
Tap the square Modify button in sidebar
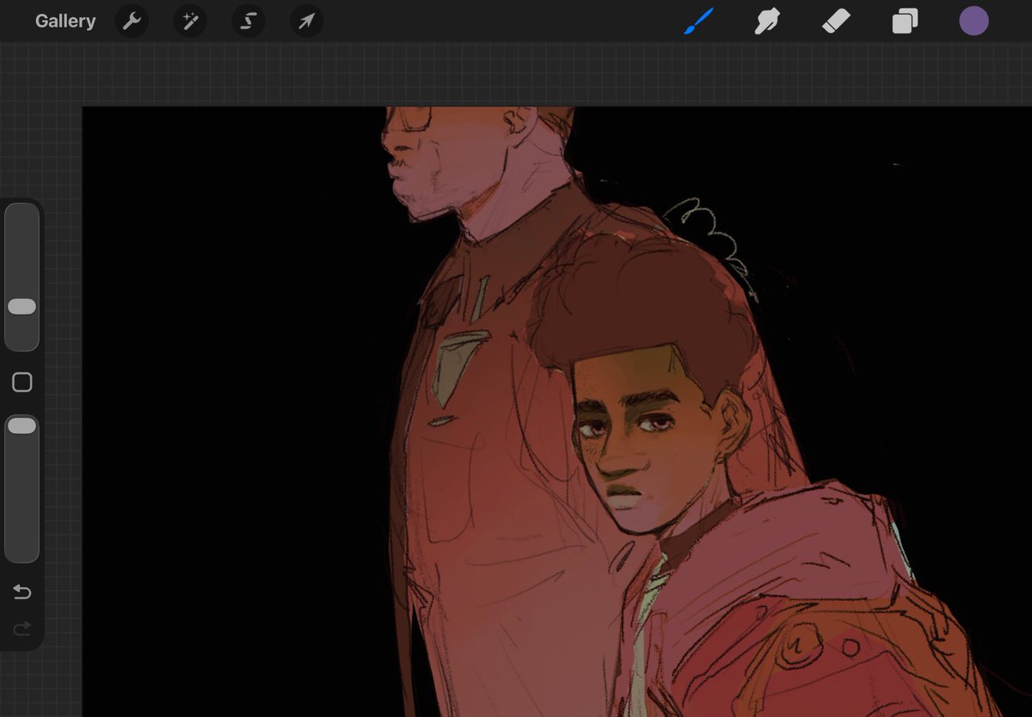[22, 383]
